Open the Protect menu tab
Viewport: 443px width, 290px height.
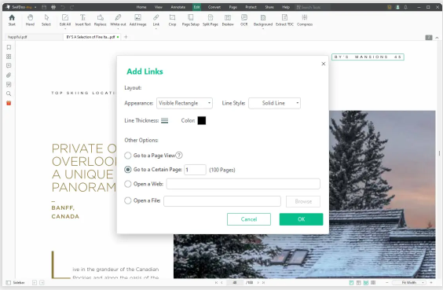(x=251, y=7)
